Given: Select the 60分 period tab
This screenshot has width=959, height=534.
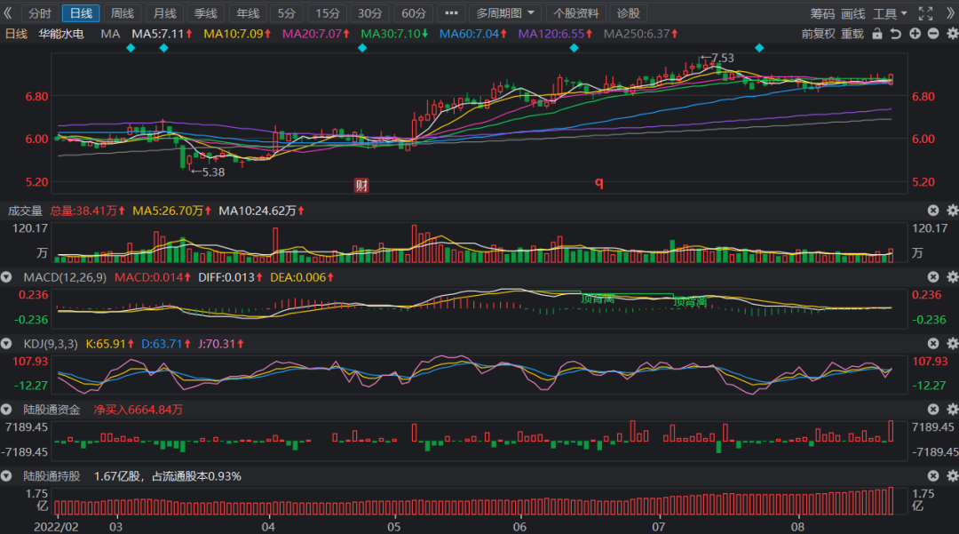Looking at the screenshot, I should point(413,13).
